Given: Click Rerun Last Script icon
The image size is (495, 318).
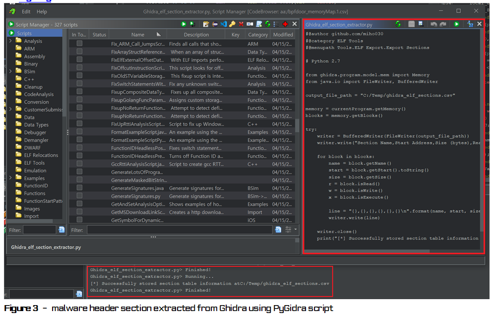Looking at the screenshot, I should [x=192, y=24].
